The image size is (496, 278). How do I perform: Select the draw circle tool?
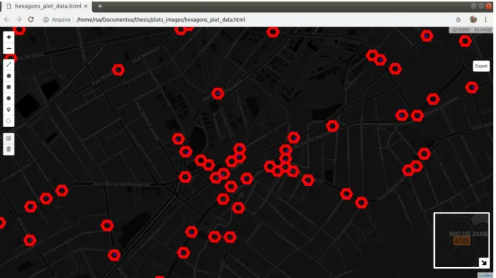point(9,98)
